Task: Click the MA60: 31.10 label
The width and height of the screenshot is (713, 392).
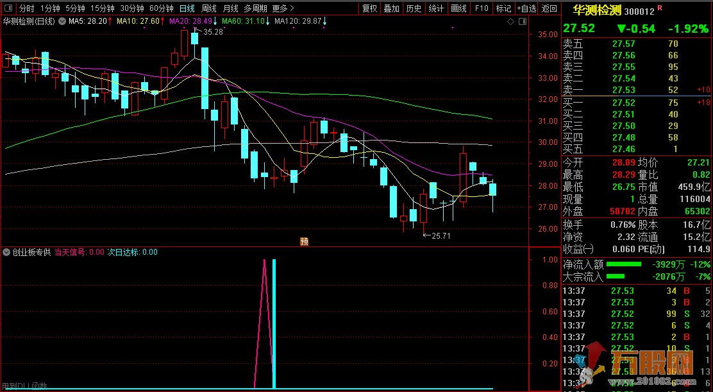Action: point(246,21)
